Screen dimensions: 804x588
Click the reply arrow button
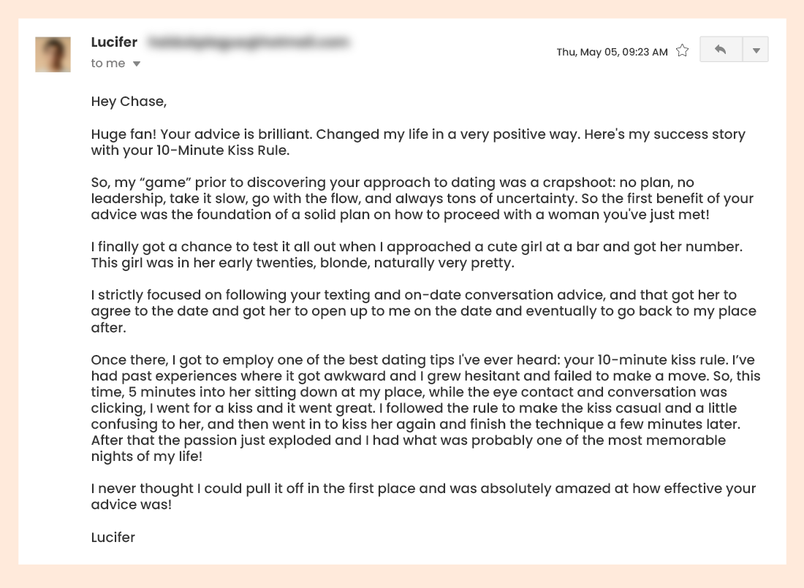point(721,50)
